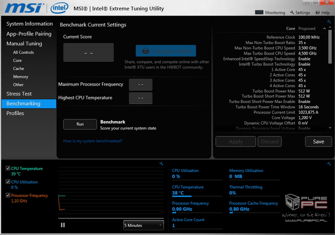This screenshot has height=235, width=335.
Task: Save the current settings
Action: tap(318, 141)
